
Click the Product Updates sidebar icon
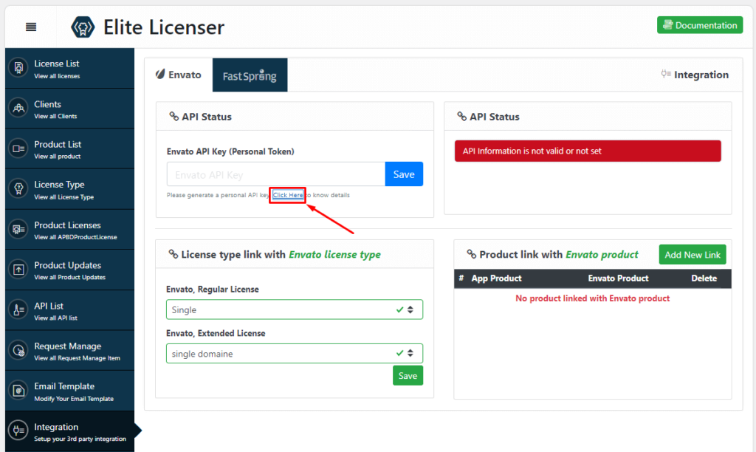click(18, 269)
